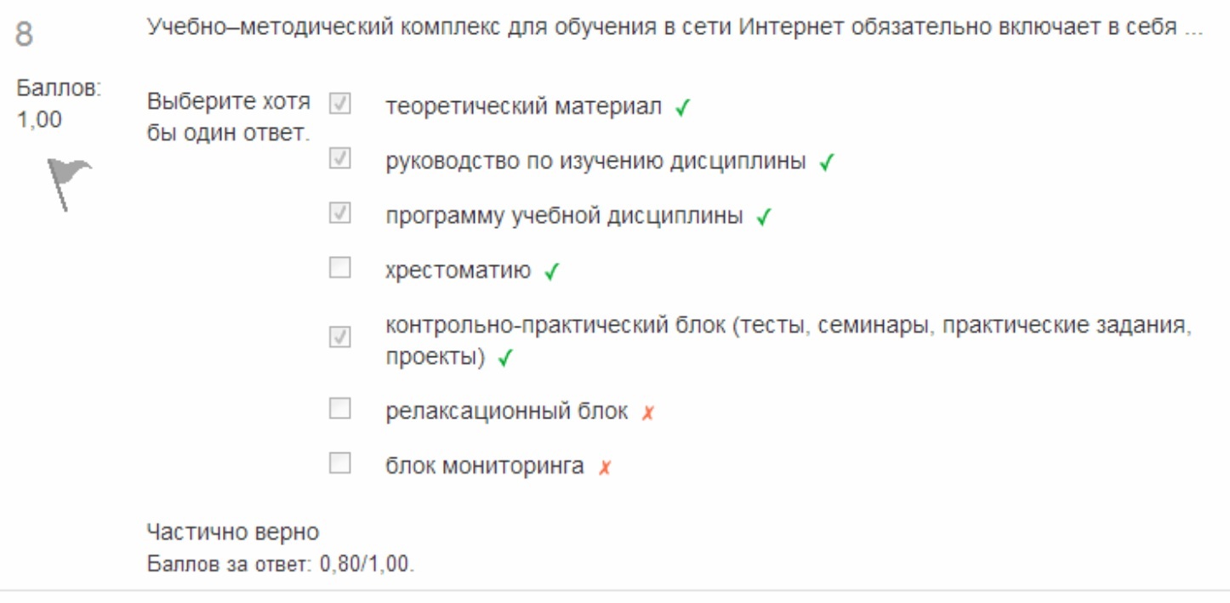Toggle the программу учебной дисциплины checkbox
This screenshot has height=603, width=1230.
339,213
